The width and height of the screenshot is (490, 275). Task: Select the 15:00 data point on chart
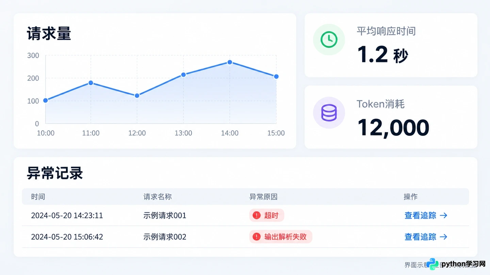point(276,77)
